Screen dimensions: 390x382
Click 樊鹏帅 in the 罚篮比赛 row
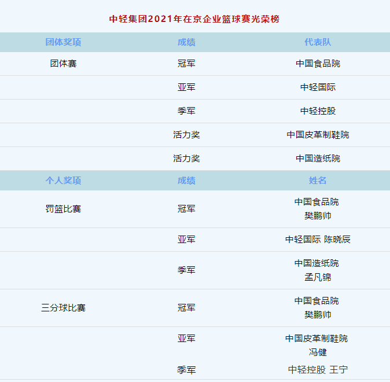click(x=318, y=215)
